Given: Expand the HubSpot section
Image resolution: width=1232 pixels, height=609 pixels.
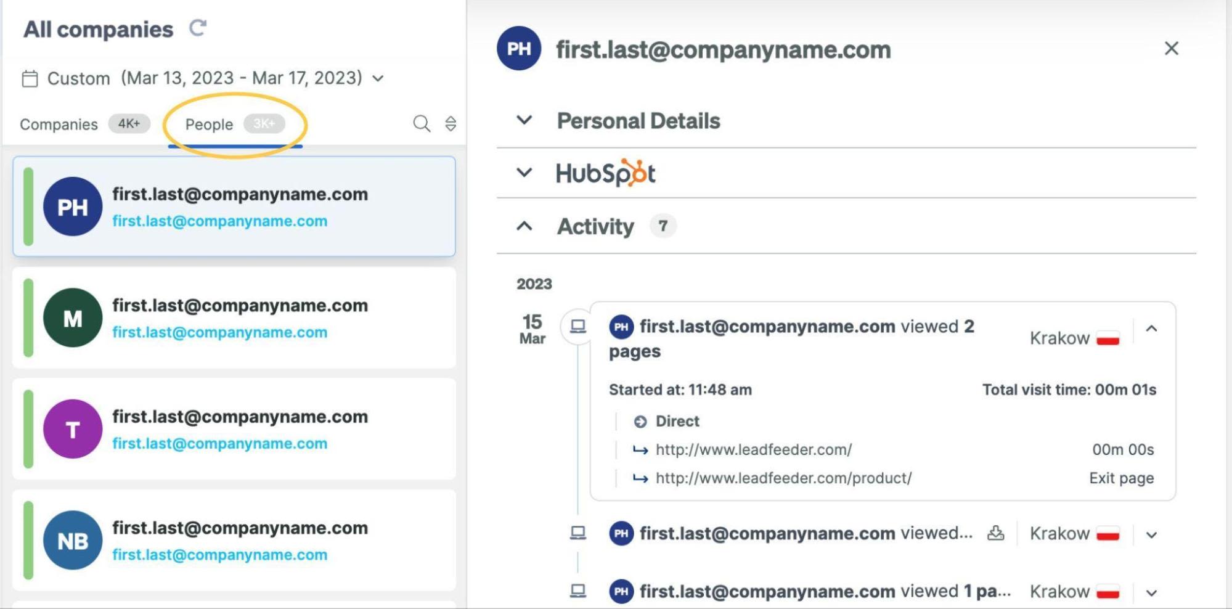Looking at the screenshot, I should coord(524,173).
